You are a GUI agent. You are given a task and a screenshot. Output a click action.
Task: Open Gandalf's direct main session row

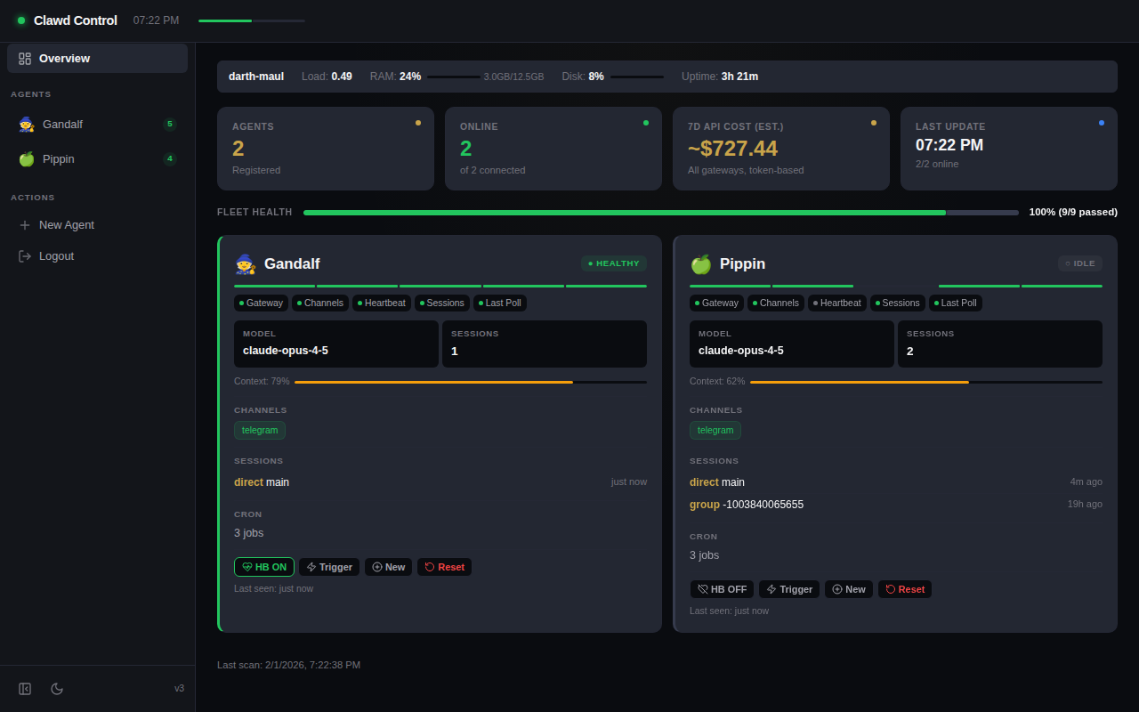(262, 482)
